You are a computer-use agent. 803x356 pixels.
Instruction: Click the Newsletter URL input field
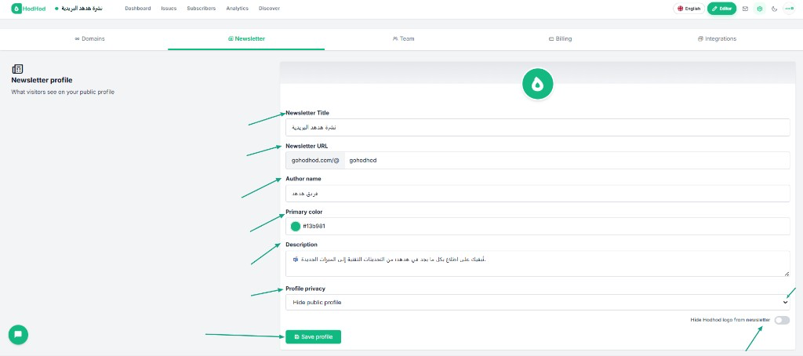pyautogui.click(x=567, y=160)
